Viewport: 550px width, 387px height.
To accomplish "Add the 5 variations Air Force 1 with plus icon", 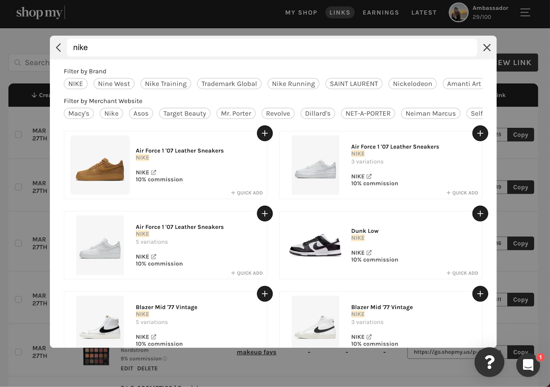I will pos(265,213).
